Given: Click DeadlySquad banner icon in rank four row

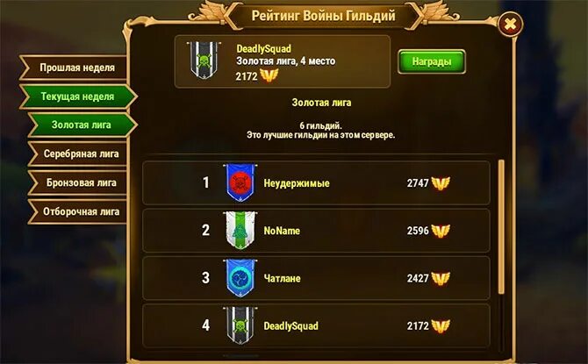Looking at the screenshot, I should pyautogui.click(x=240, y=325).
